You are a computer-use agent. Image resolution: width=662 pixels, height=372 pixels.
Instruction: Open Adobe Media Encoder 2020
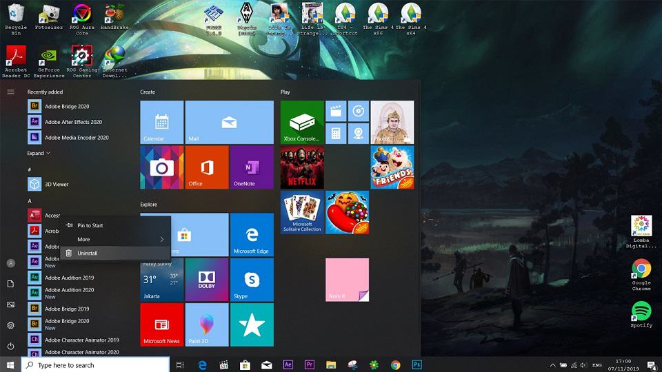coord(79,138)
